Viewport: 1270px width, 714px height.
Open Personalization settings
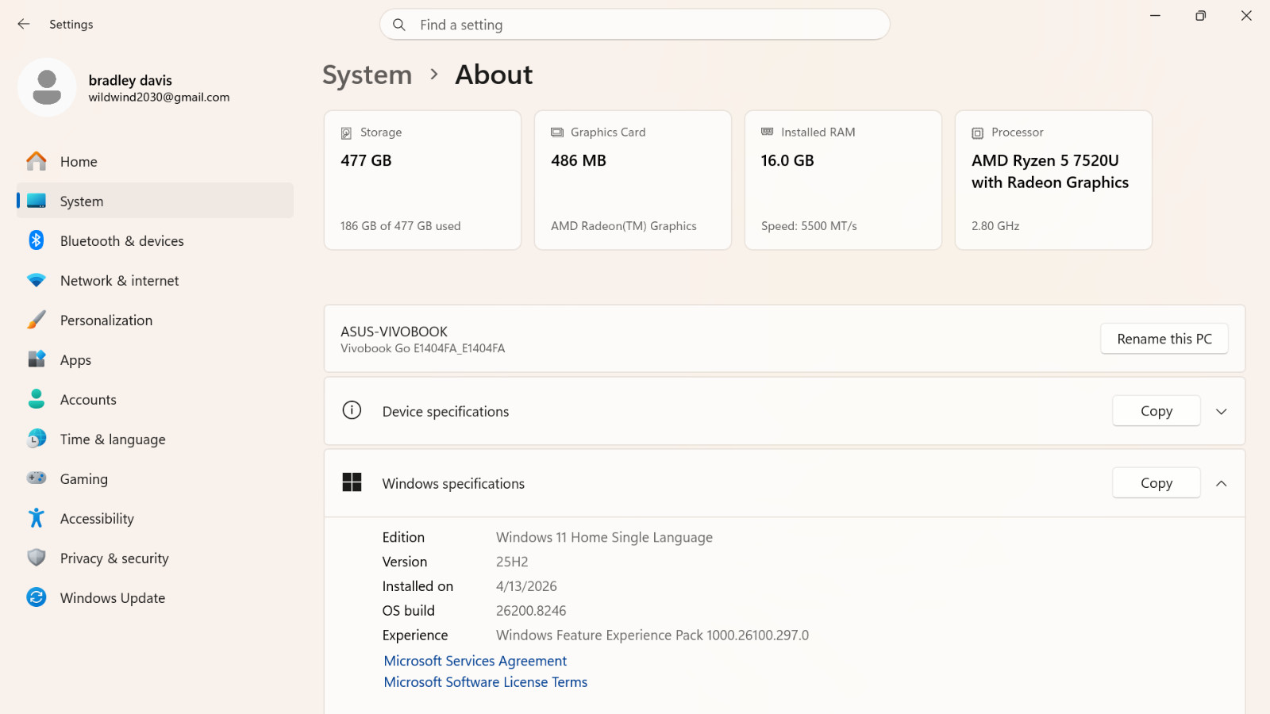[x=155, y=320]
